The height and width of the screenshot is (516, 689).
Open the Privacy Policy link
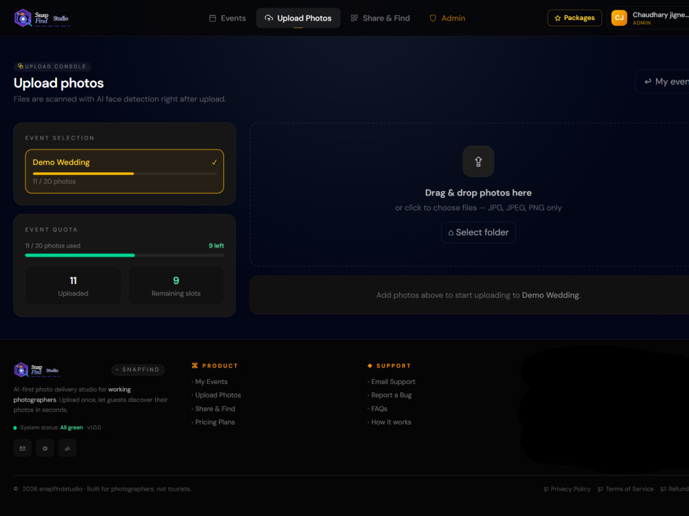[567, 488]
